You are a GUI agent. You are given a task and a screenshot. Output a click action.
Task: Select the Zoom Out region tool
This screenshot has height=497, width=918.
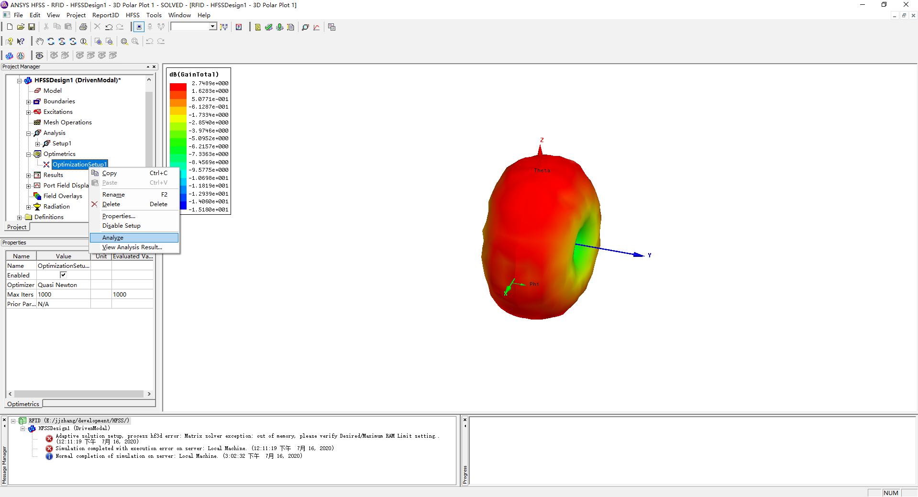coord(109,42)
